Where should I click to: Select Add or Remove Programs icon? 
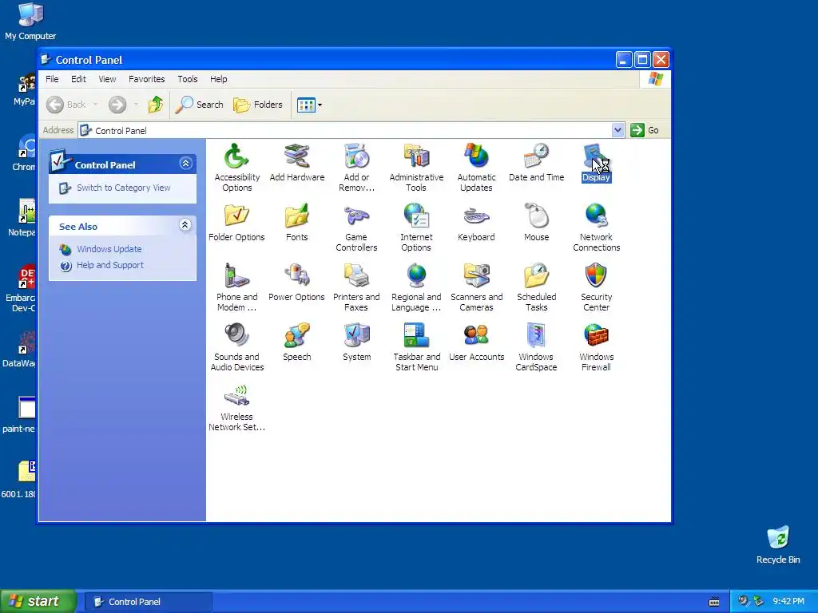[356, 167]
